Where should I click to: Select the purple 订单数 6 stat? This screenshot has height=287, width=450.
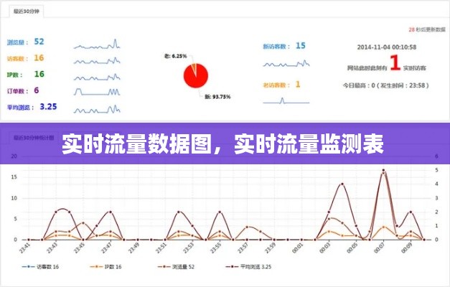24,90
